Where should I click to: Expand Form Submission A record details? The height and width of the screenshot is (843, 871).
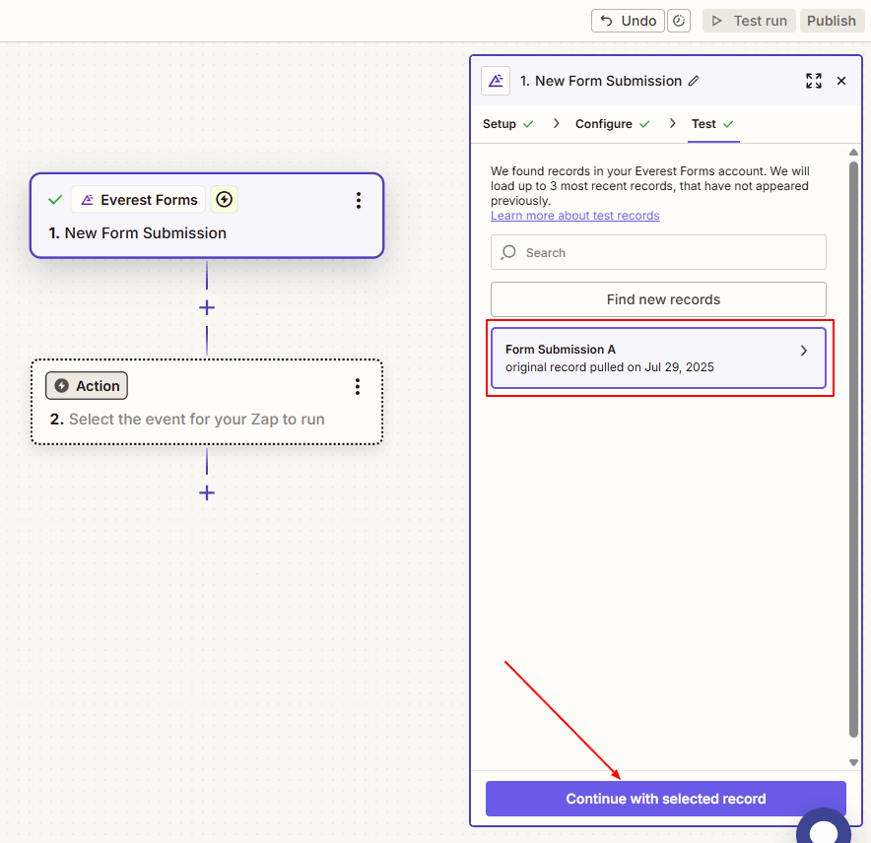pos(803,350)
